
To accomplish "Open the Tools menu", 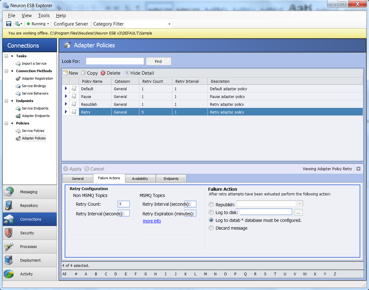I will pyautogui.click(x=44, y=15).
